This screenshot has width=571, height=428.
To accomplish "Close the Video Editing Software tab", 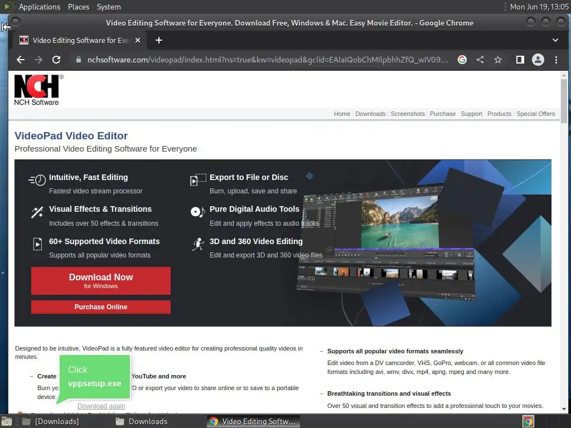I will (x=138, y=40).
